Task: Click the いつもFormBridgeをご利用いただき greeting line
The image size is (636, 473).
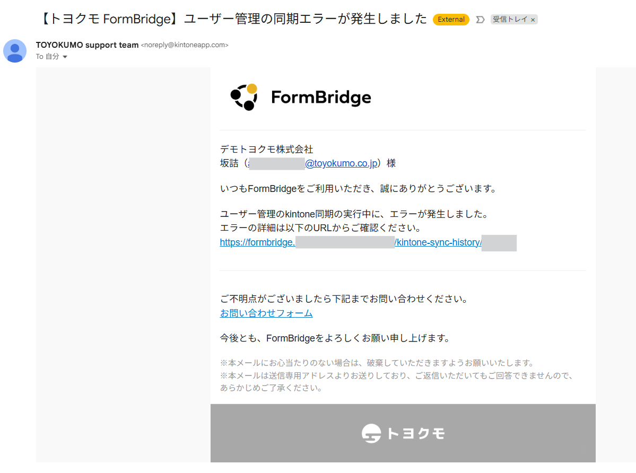Action: tap(358, 188)
